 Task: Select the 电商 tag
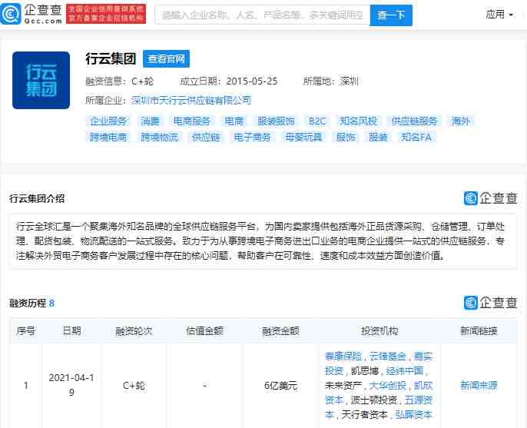[234, 121]
